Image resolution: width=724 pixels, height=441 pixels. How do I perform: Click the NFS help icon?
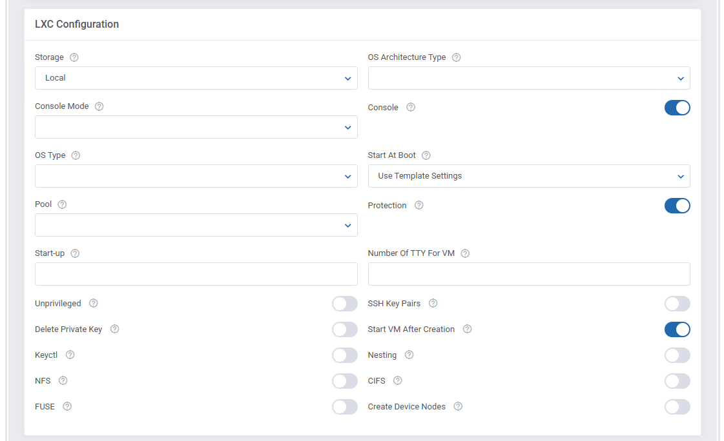click(63, 380)
